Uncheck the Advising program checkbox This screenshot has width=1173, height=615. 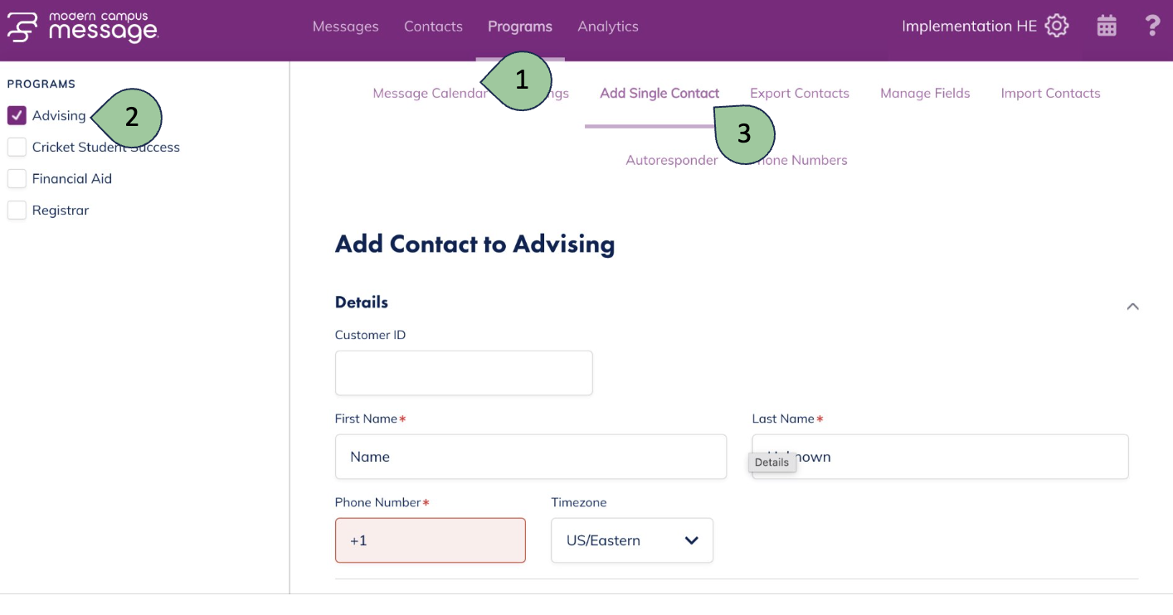pos(17,115)
